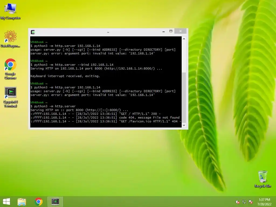The width and height of the screenshot is (276, 207).
Task: Show the taskbar clock and date
Action: click(264, 202)
